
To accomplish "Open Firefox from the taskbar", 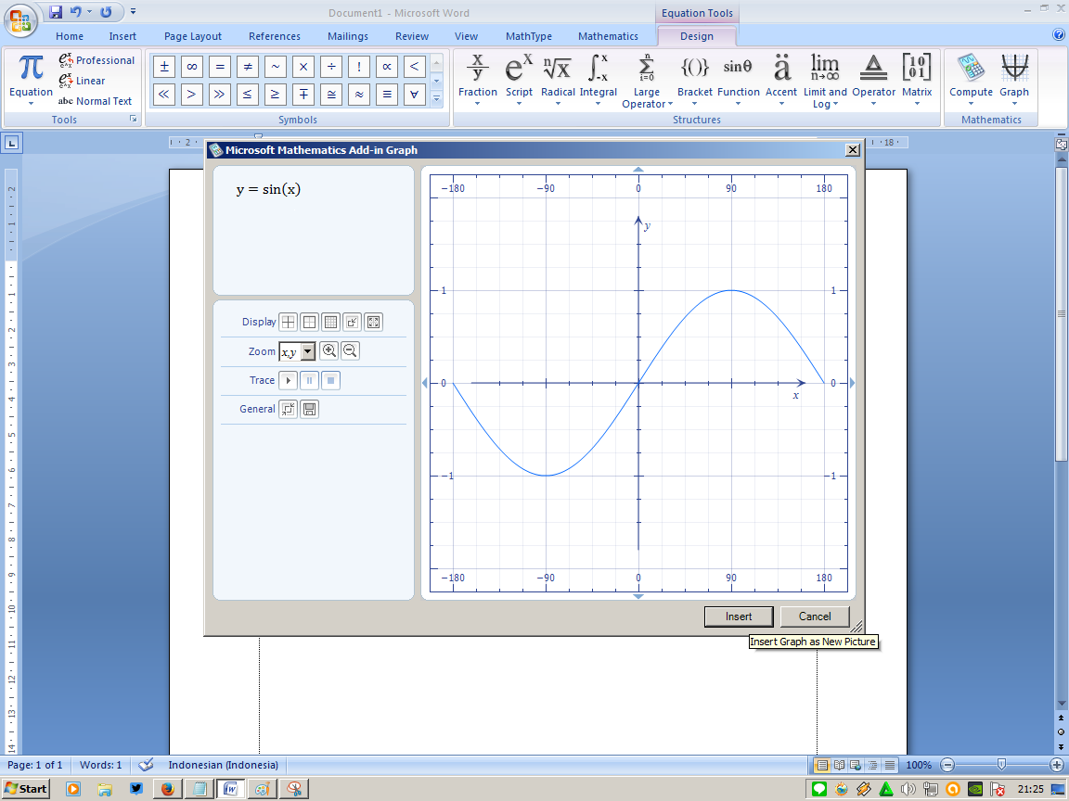I will (168, 789).
